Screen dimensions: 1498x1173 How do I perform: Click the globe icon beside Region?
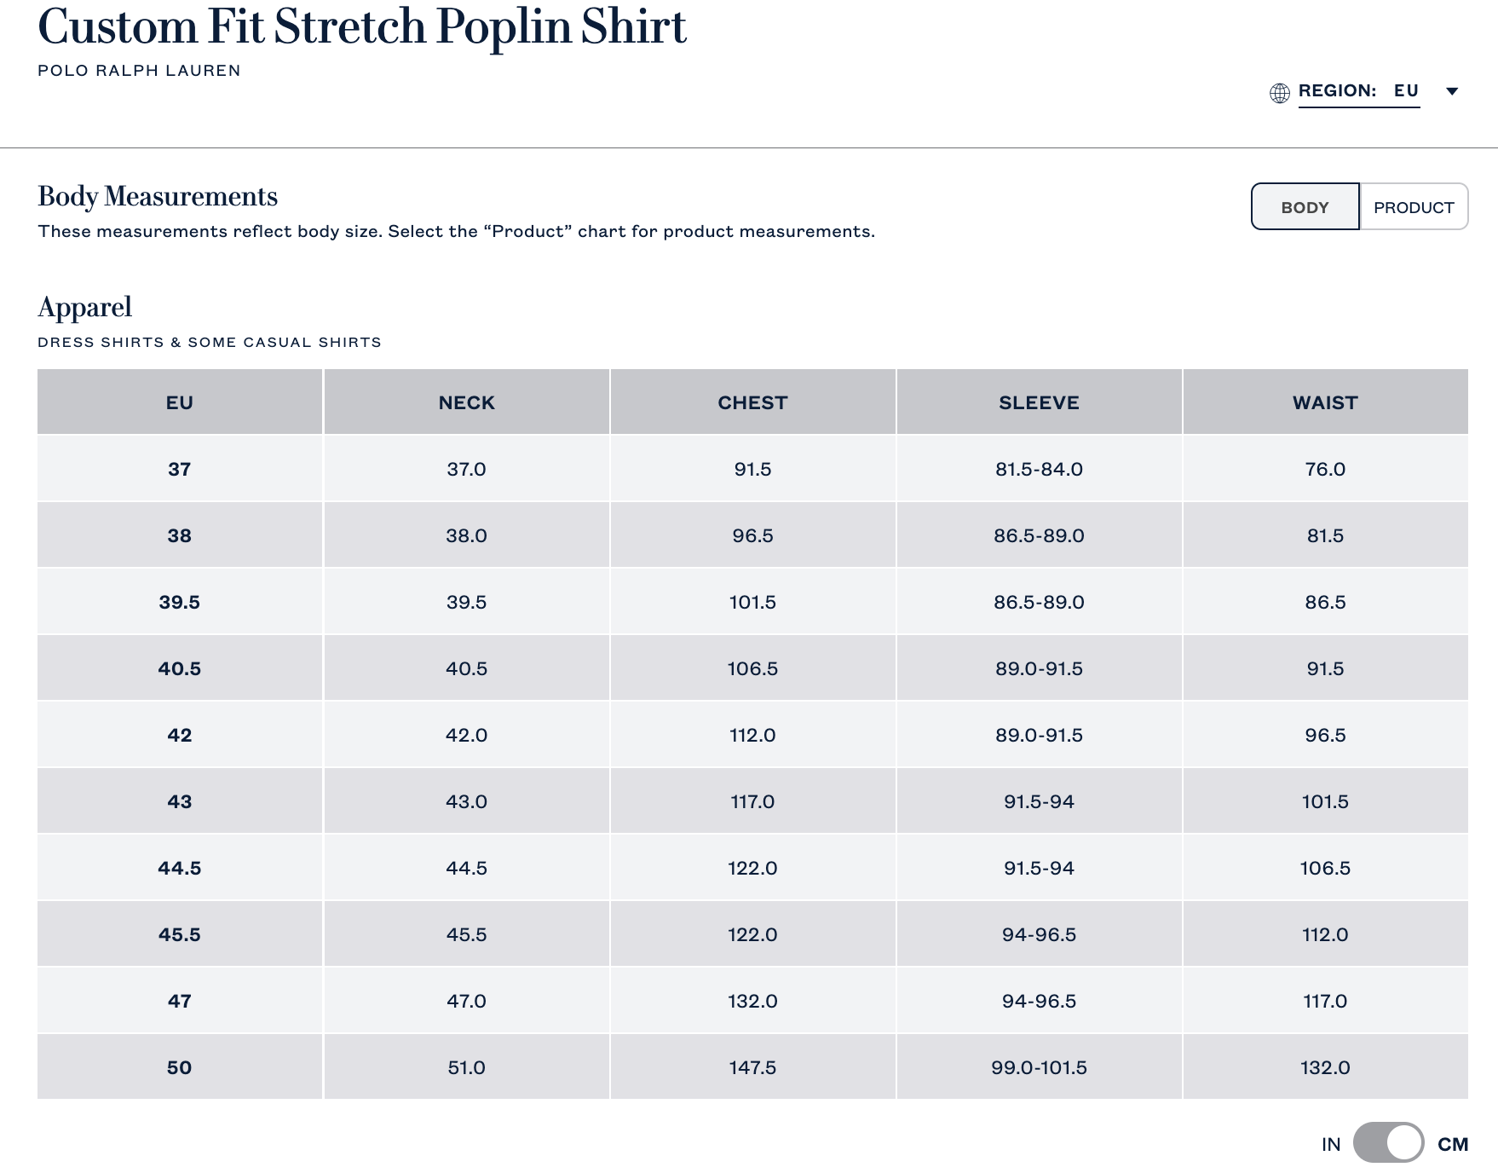1279,93
